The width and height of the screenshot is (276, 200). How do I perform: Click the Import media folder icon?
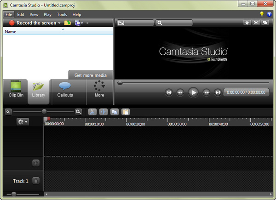point(68,23)
